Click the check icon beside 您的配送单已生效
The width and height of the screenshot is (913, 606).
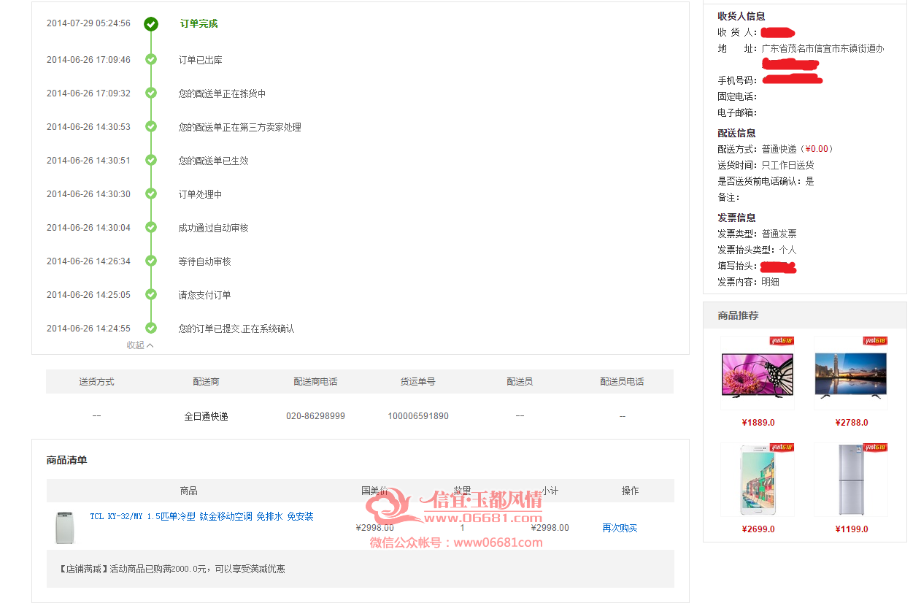(x=151, y=161)
